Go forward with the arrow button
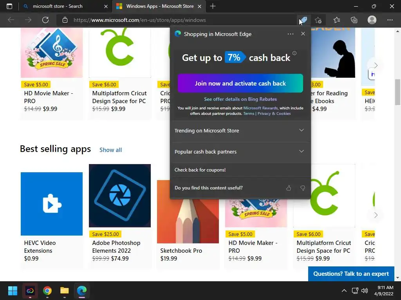Viewport: 401px width, 300px height. click(x=28, y=20)
